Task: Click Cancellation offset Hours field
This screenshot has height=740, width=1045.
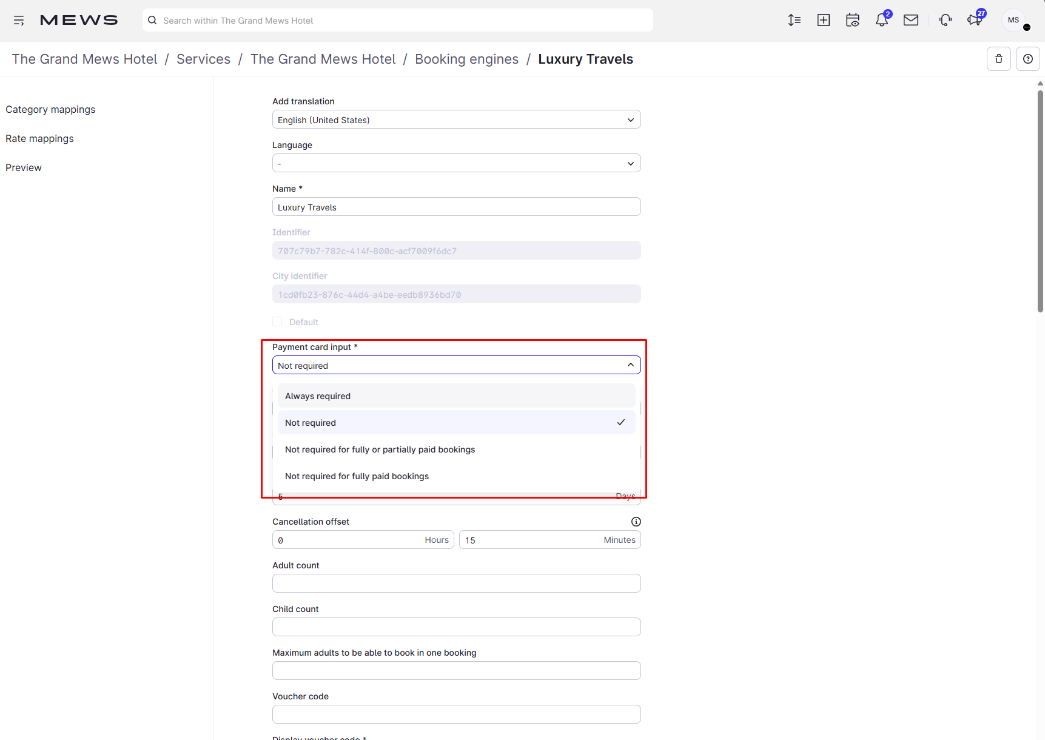Action: pyautogui.click(x=363, y=540)
